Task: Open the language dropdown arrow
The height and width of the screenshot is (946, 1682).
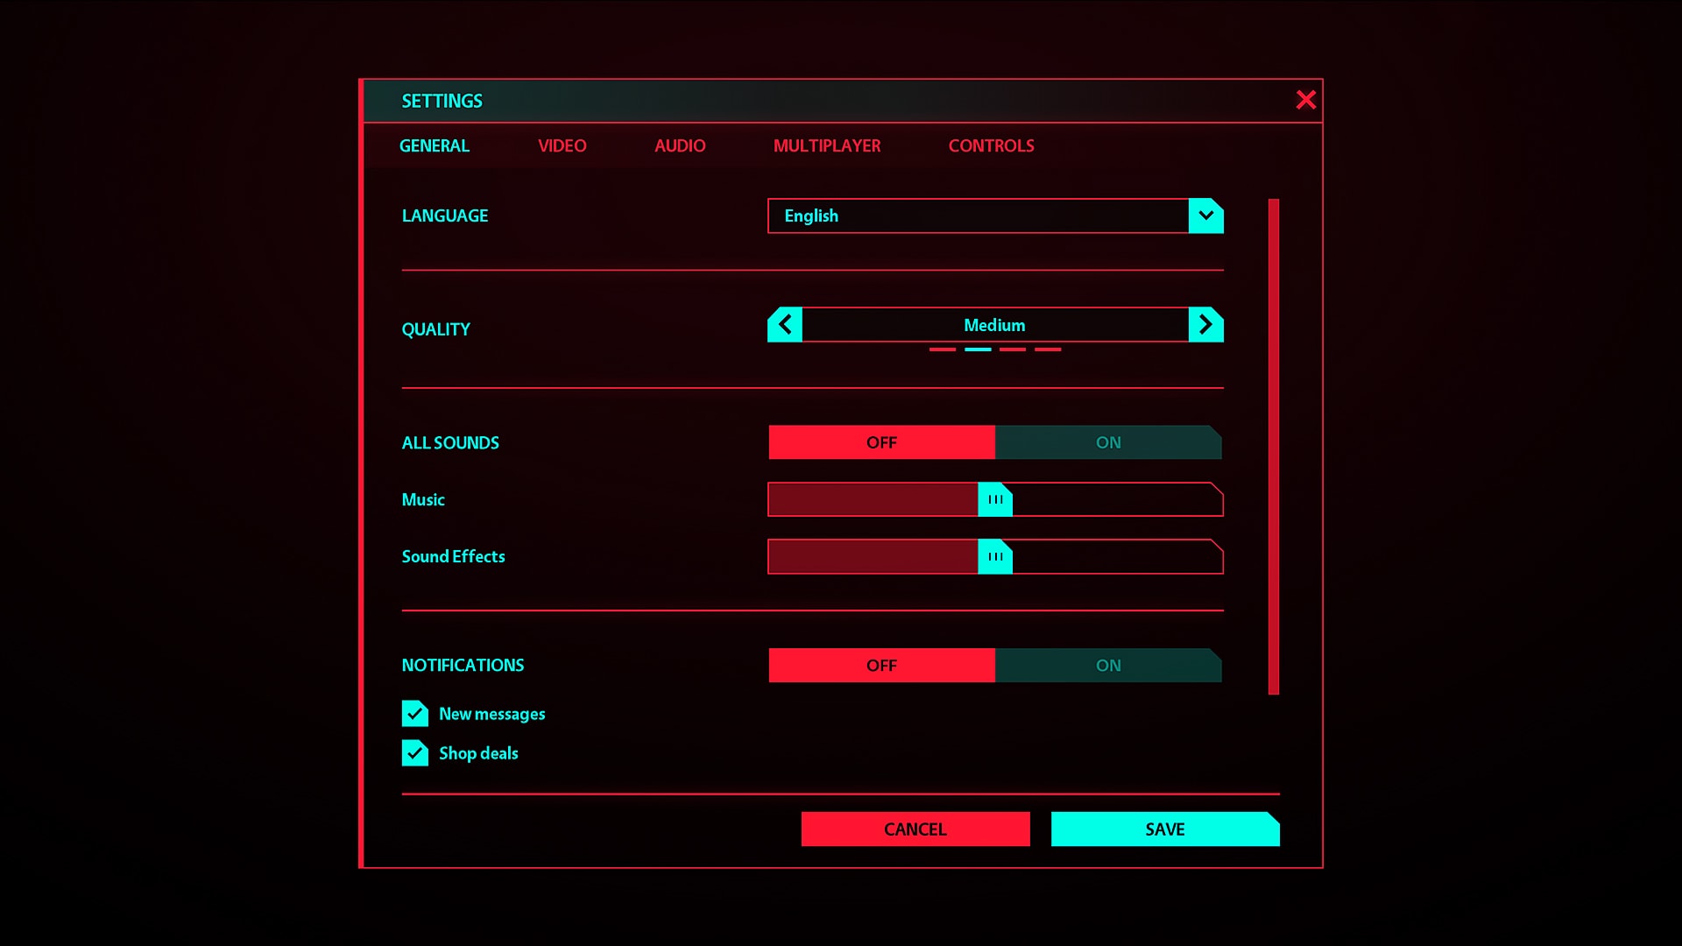Action: pos(1206,215)
